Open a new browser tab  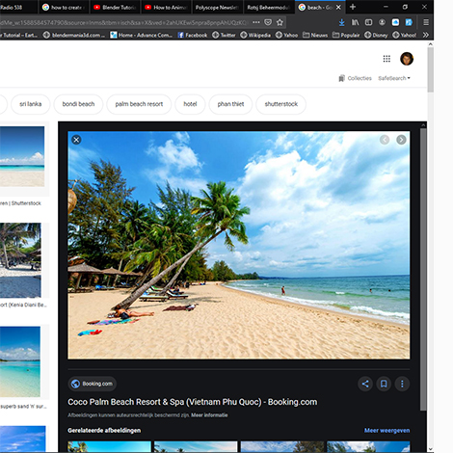[x=353, y=7]
